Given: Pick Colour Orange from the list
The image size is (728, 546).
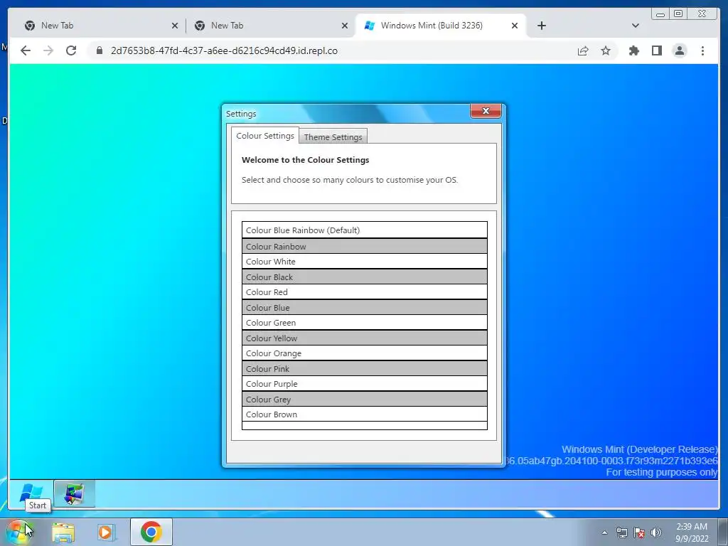Looking at the screenshot, I should tap(365, 353).
